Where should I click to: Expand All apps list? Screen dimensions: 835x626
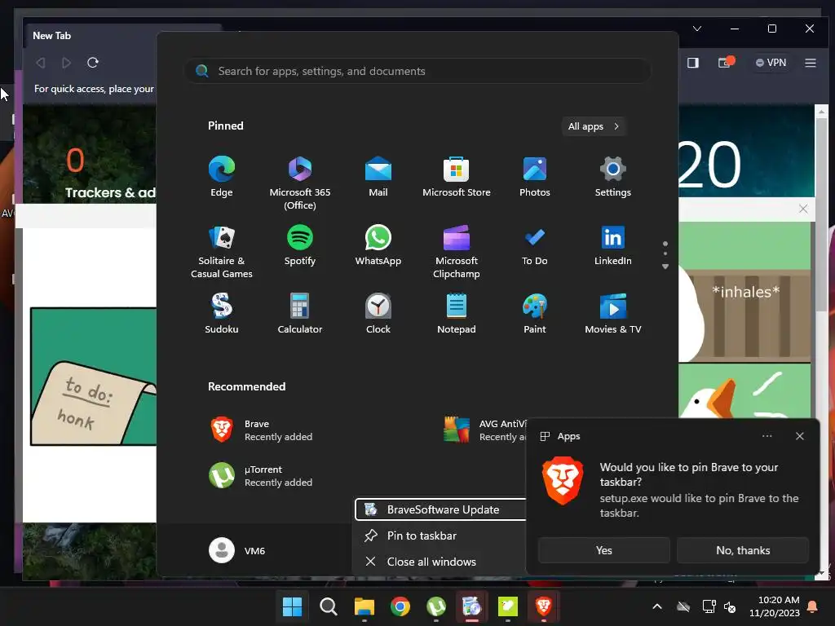594,126
